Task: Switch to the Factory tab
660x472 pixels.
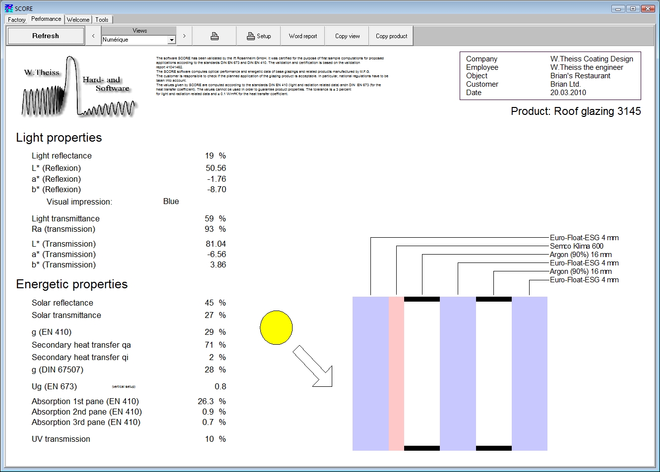Action: 16,20
